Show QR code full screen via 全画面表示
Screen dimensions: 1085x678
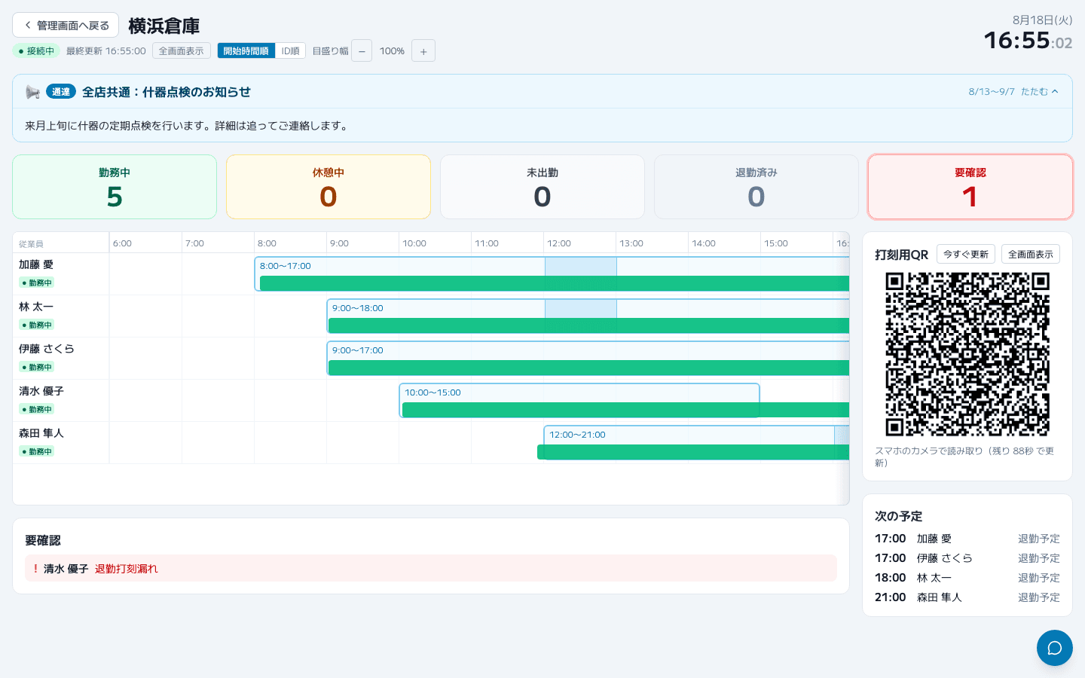1031,254
